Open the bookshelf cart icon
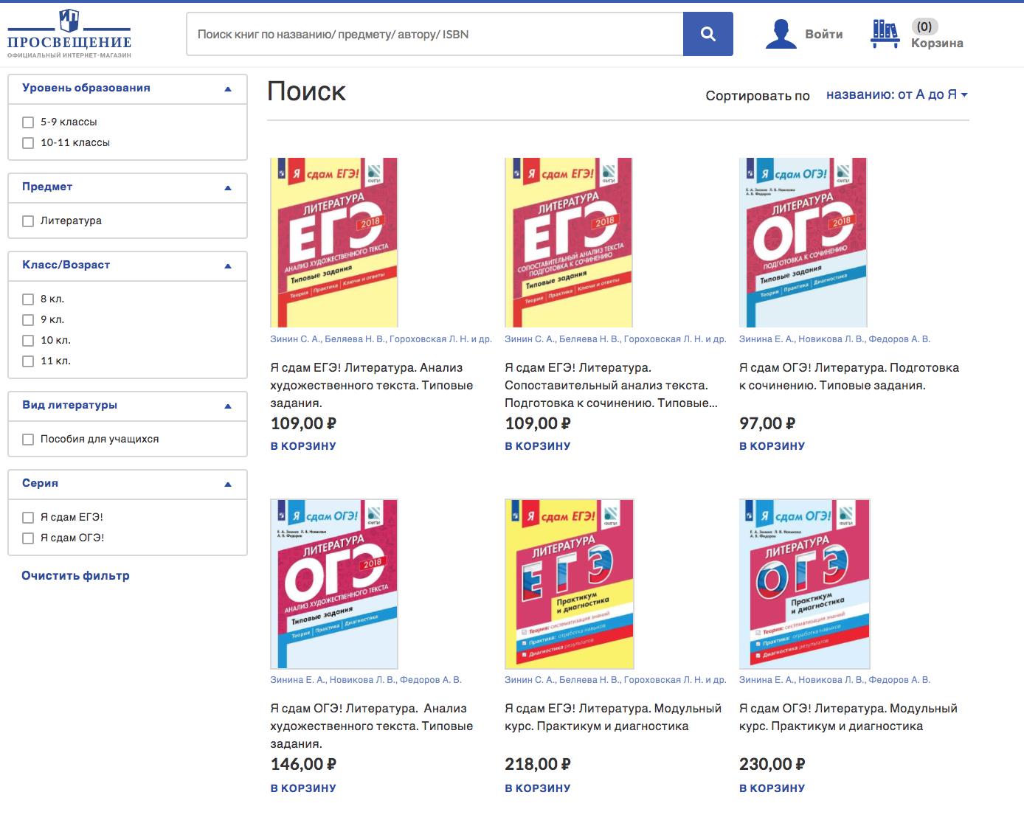Viewport: 1024px width, 826px height. pyautogui.click(x=885, y=34)
